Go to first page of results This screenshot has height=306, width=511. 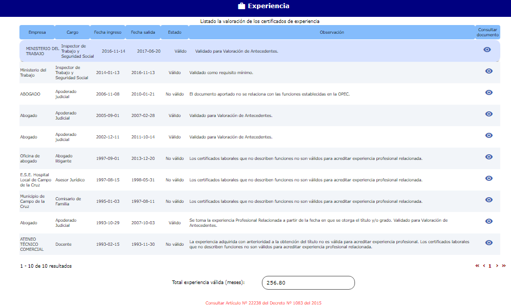[477, 266]
